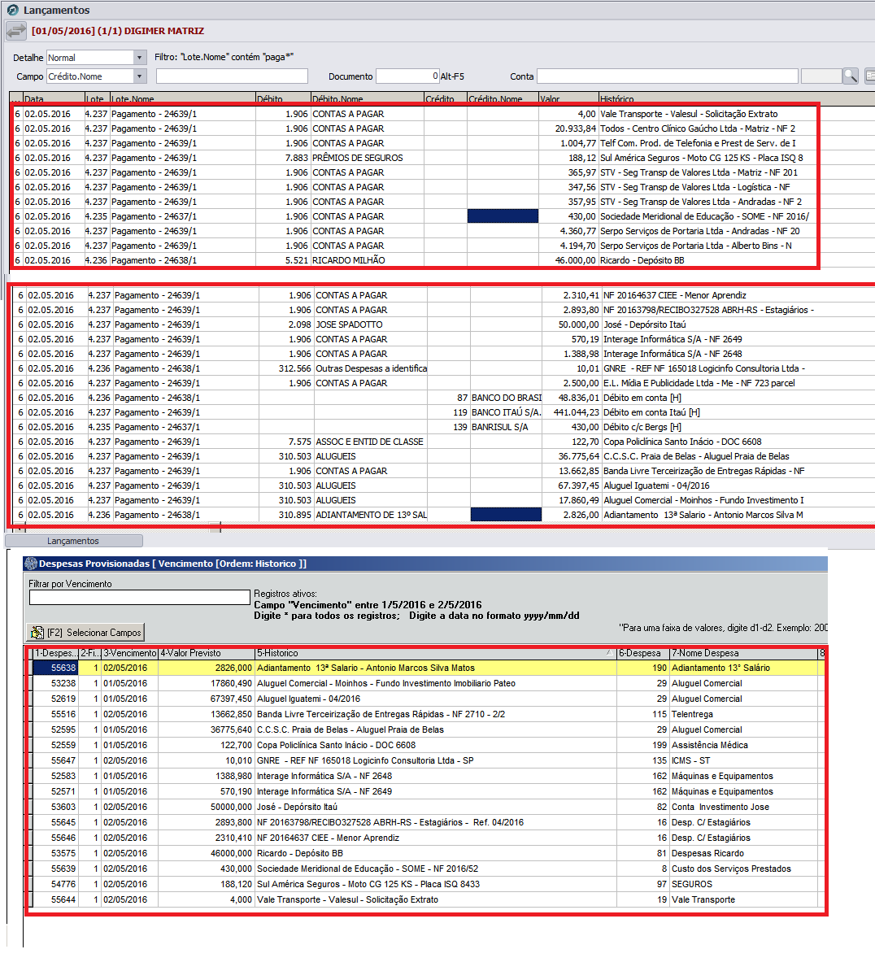Click the Lançamentos window title icon
The image size is (875, 971).
coord(12,10)
